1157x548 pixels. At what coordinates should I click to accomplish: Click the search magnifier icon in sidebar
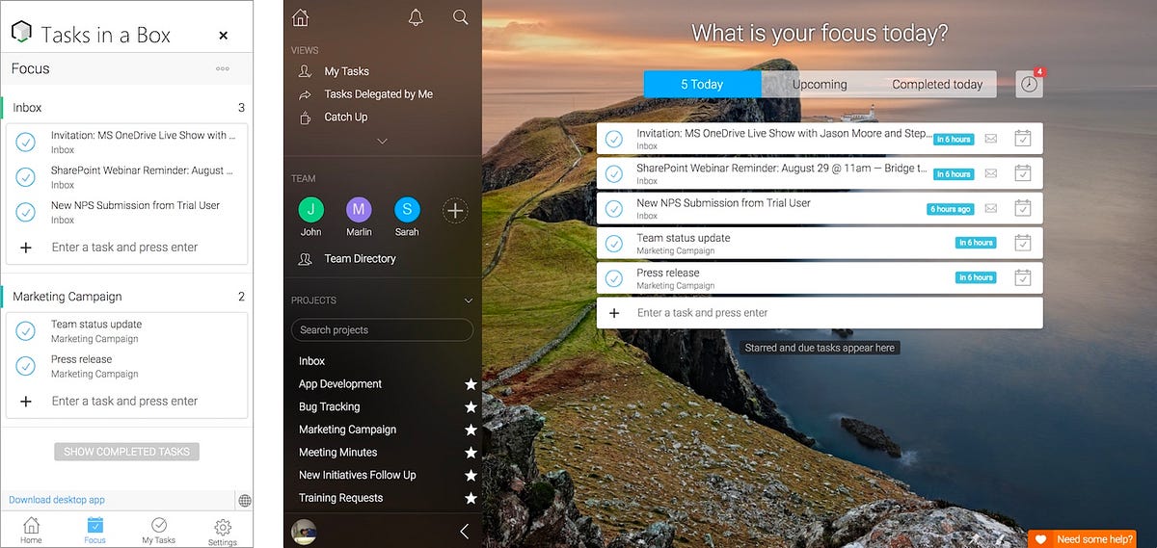(x=461, y=17)
